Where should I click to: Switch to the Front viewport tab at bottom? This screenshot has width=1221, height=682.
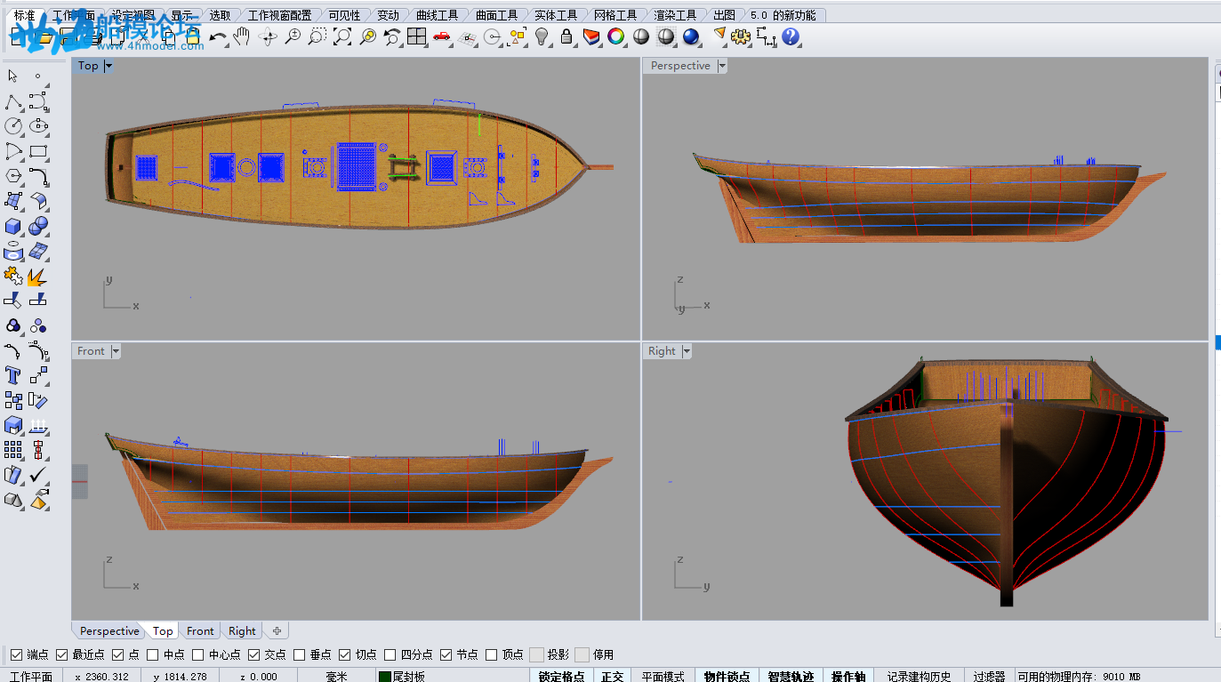pyautogui.click(x=200, y=631)
